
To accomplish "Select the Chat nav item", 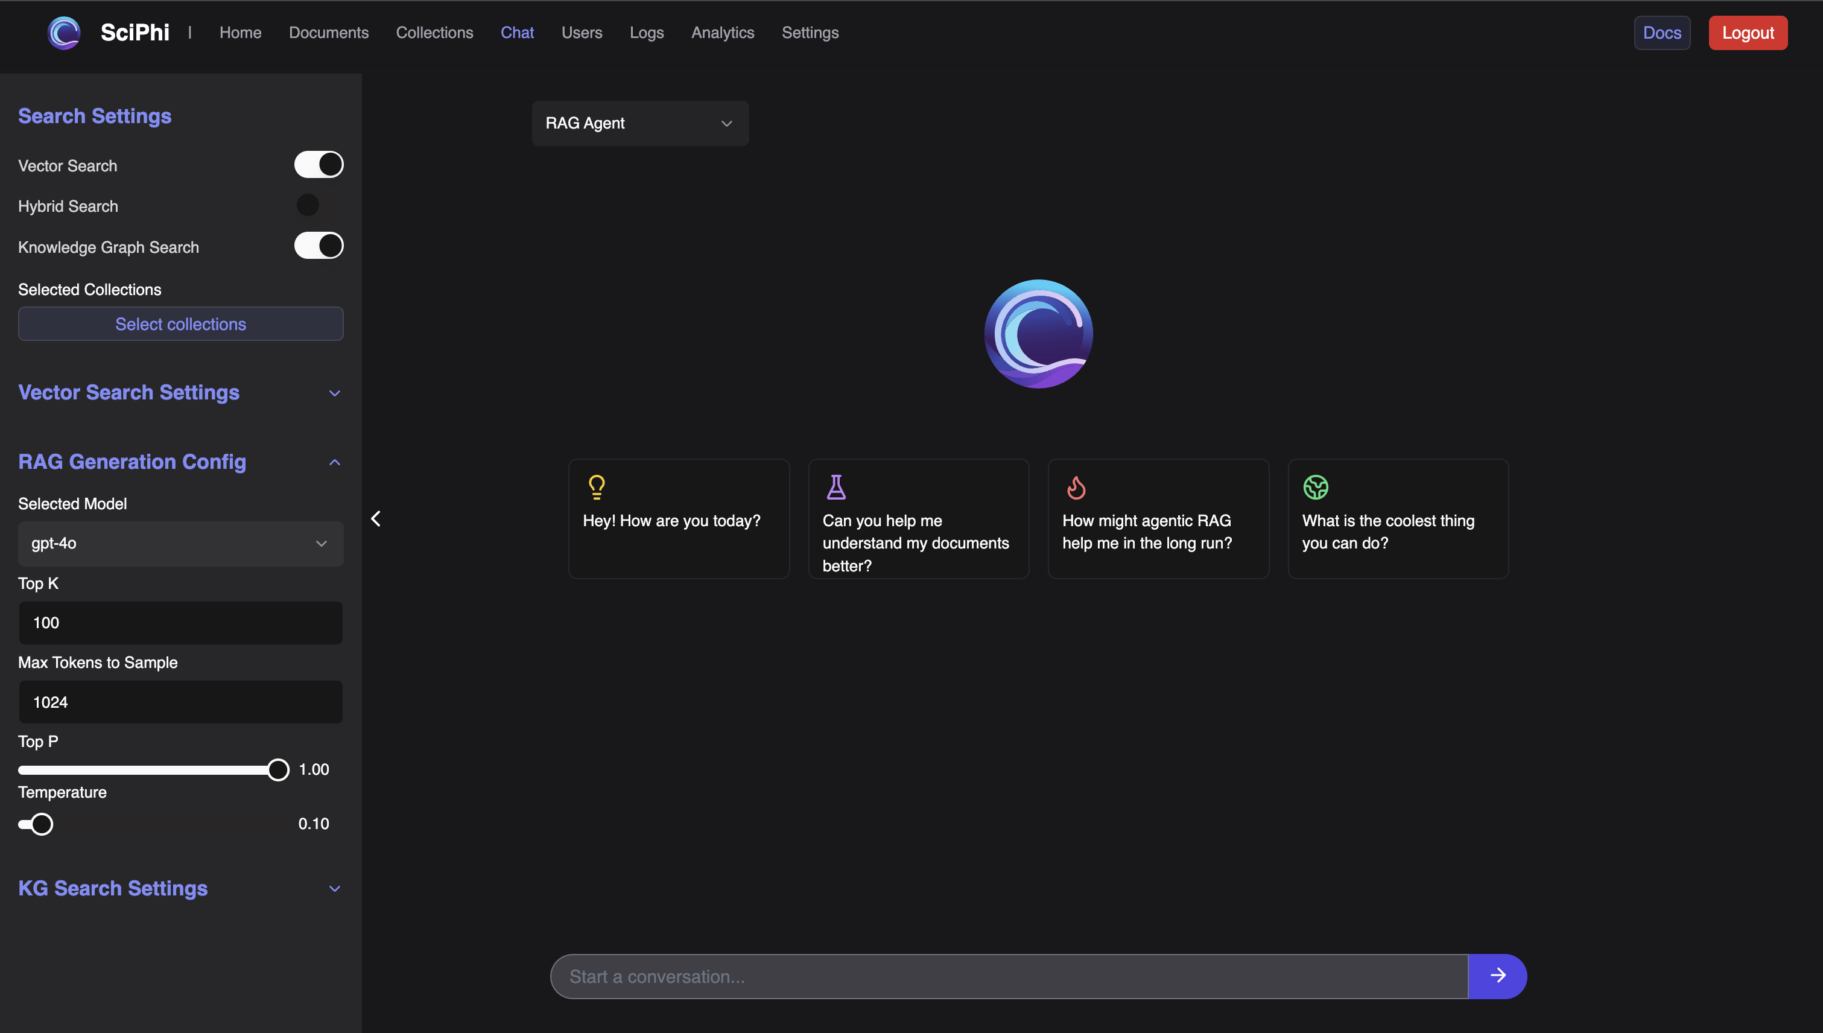I will click(517, 33).
